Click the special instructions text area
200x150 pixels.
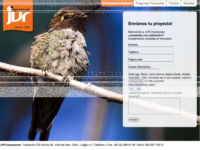154,106
